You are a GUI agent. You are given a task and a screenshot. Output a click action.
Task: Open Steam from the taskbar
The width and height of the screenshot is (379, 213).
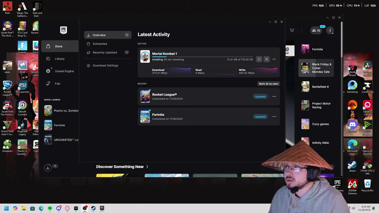tap(93, 208)
